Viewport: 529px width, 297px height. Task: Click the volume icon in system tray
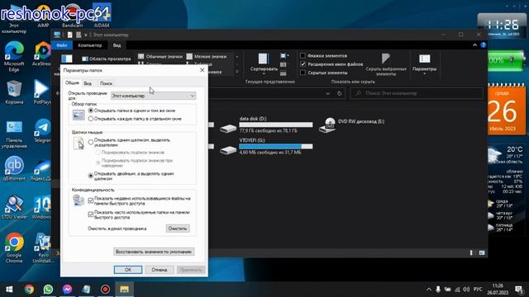[466, 290]
